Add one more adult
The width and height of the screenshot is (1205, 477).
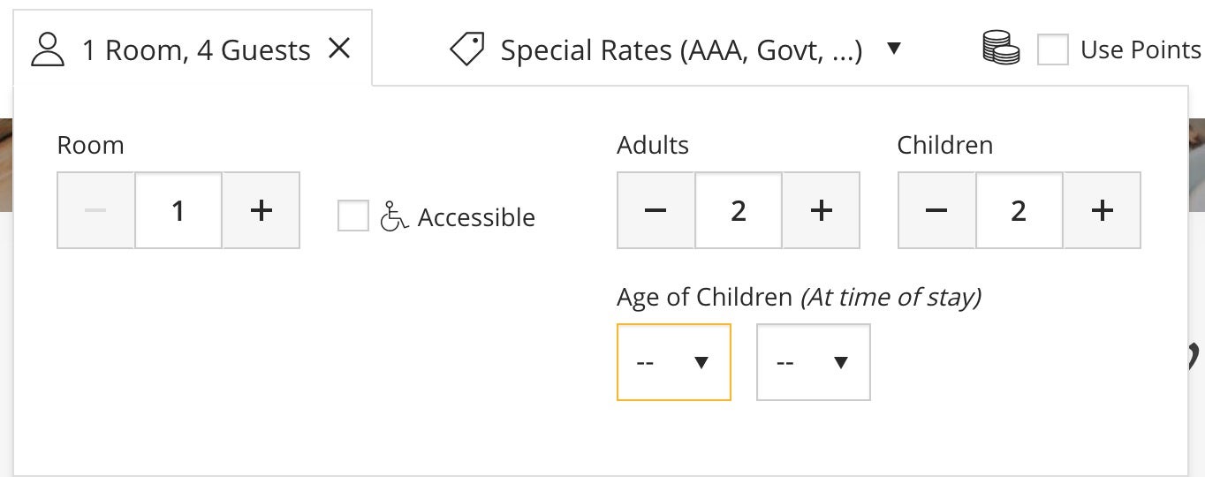(821, 210)
